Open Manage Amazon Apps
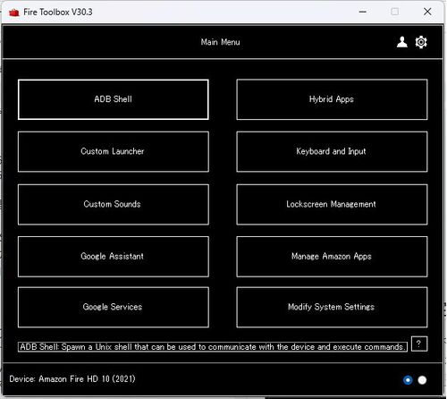Viewport: 447px width, 399px height. [332, 257]
